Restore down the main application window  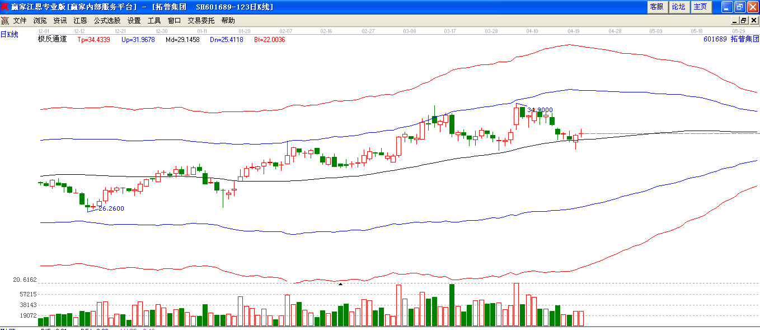click(739, 7)
